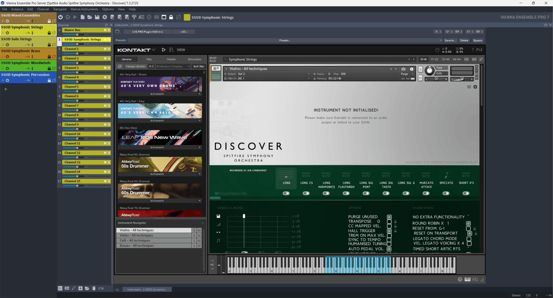The width and height of the screenshot is (553, 298).
Task: Click the folder icon in bottom-left toolbar
Action: coord(87,288)
